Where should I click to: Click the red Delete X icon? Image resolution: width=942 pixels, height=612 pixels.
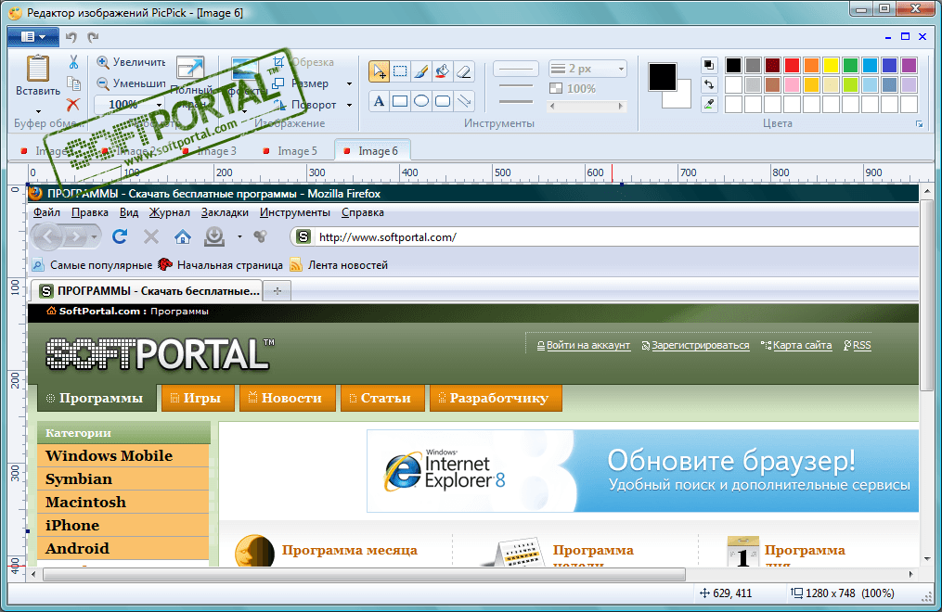(x=73, y=105)
